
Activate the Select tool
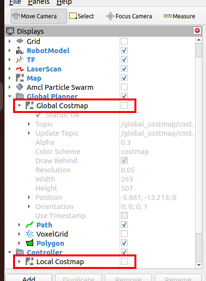click(x=82, y=16)
